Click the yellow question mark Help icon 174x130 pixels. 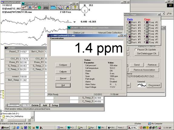pyautogui.click(x=75, y=8)
